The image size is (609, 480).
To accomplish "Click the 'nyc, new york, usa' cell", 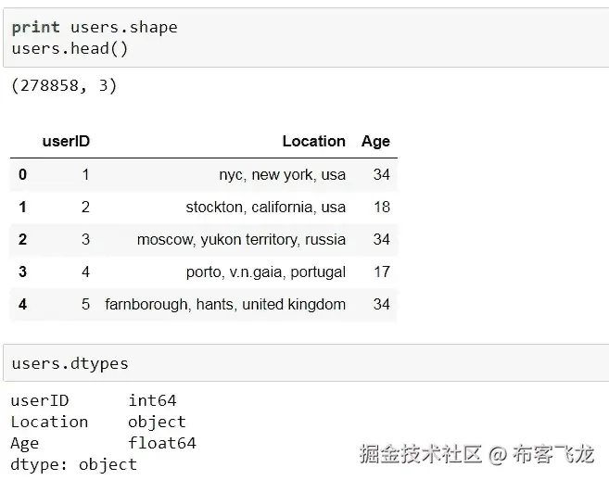I will pos(282,174).
